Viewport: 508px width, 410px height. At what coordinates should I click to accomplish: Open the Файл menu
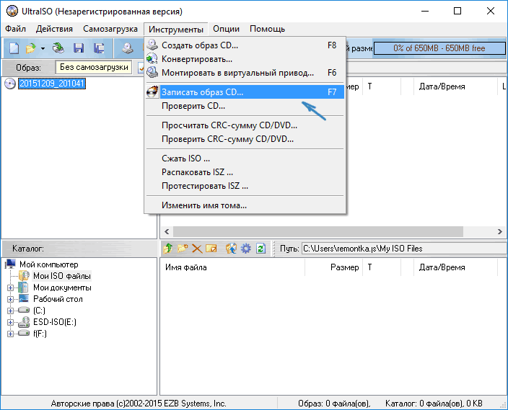(15, 29)
